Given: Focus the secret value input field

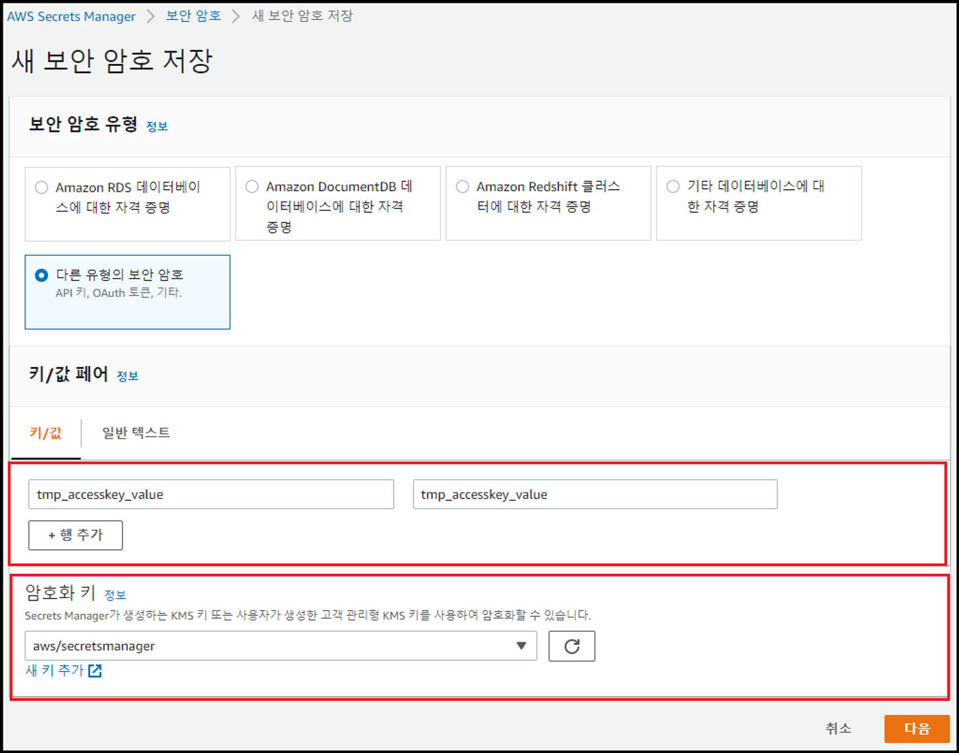Looking at the screenshot, I should [x=595, y=494].
